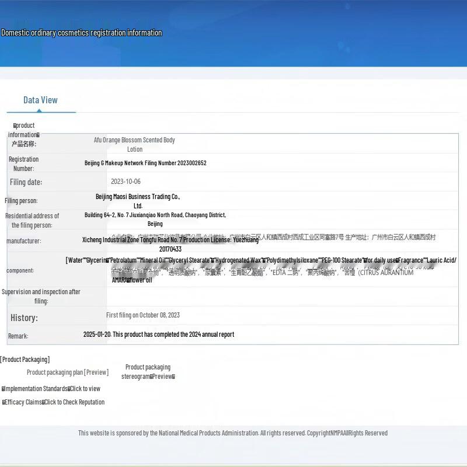Select the 2023-10-06 filing date value

126,182
